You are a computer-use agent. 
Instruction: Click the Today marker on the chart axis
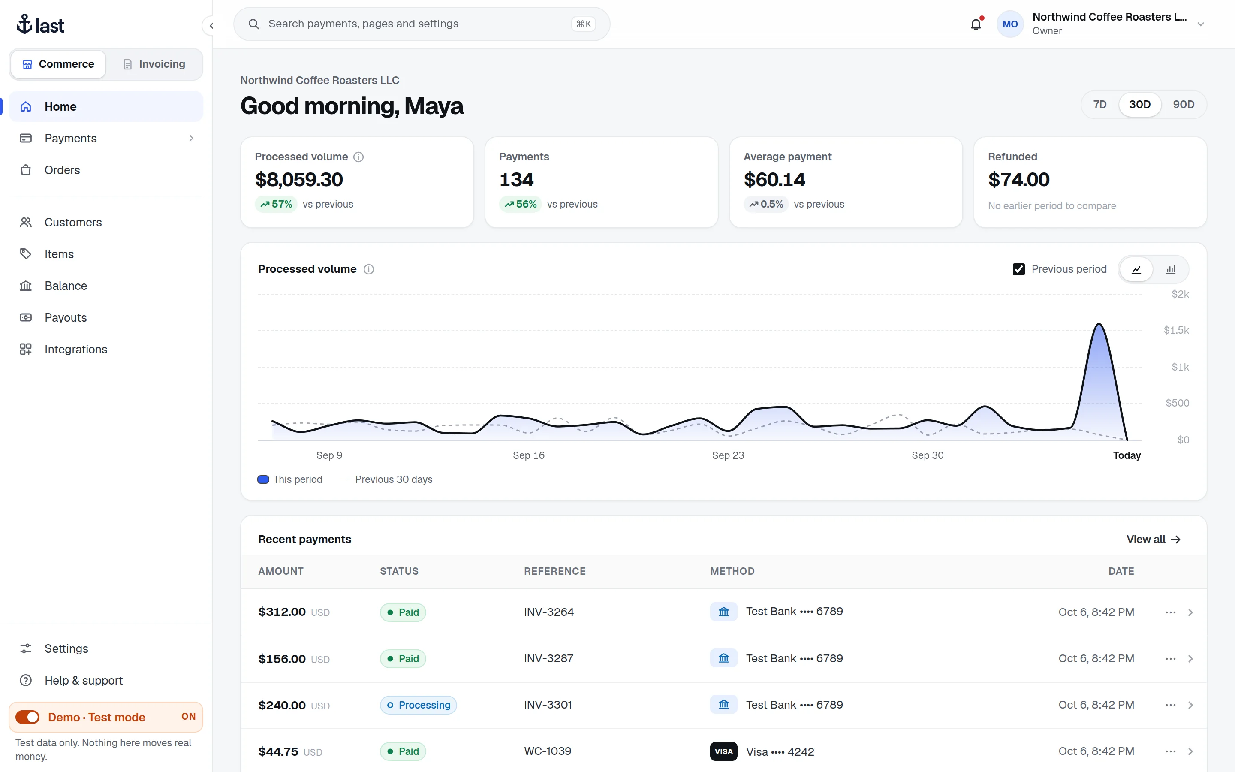(1127, 455)
